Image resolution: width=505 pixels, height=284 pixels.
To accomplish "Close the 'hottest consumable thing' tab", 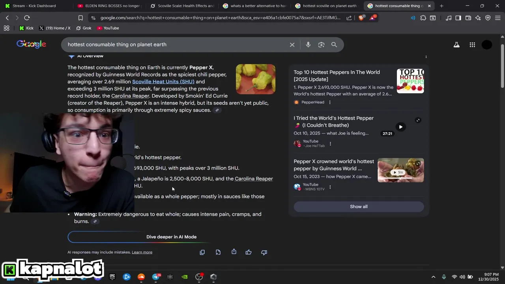I will (429, 6).
